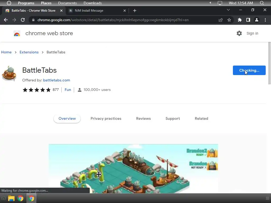Open the taskbar menu lines icon
Viewport: 271px width, 203px height.
[x=268, y=198]
